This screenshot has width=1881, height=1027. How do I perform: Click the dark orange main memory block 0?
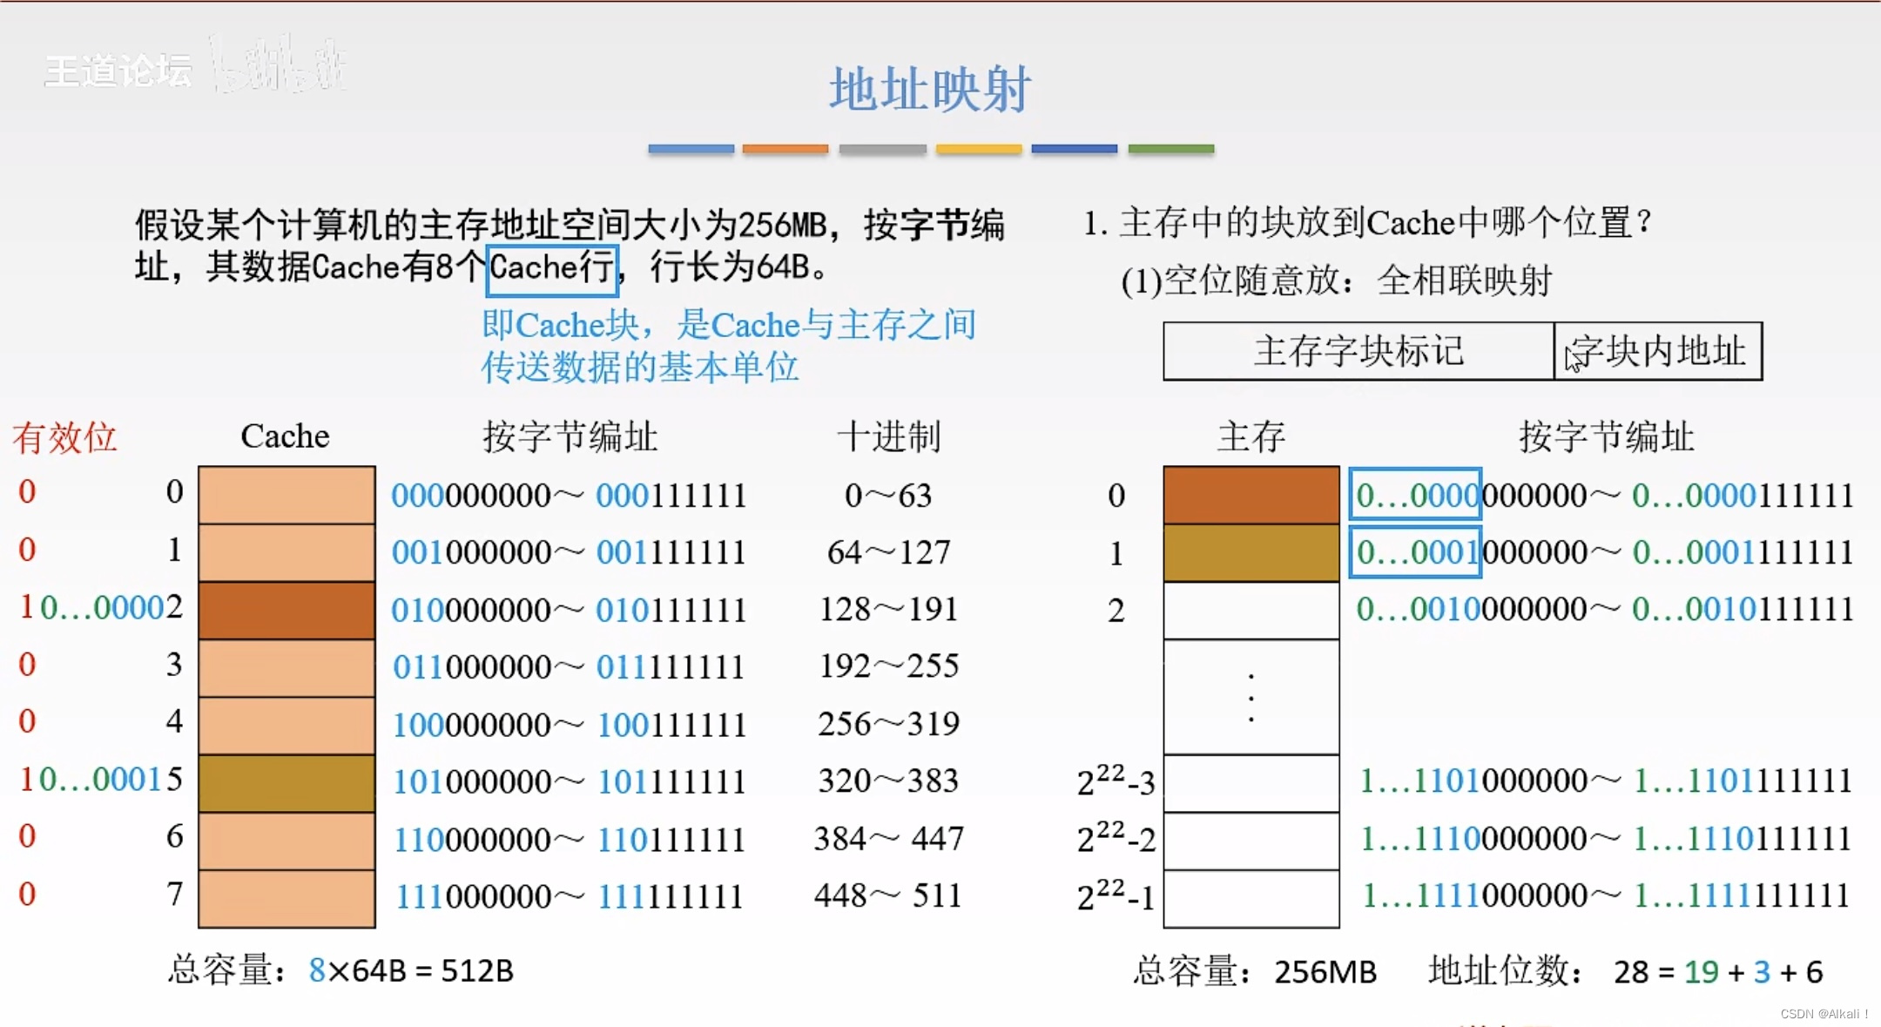coord(1251,495)
